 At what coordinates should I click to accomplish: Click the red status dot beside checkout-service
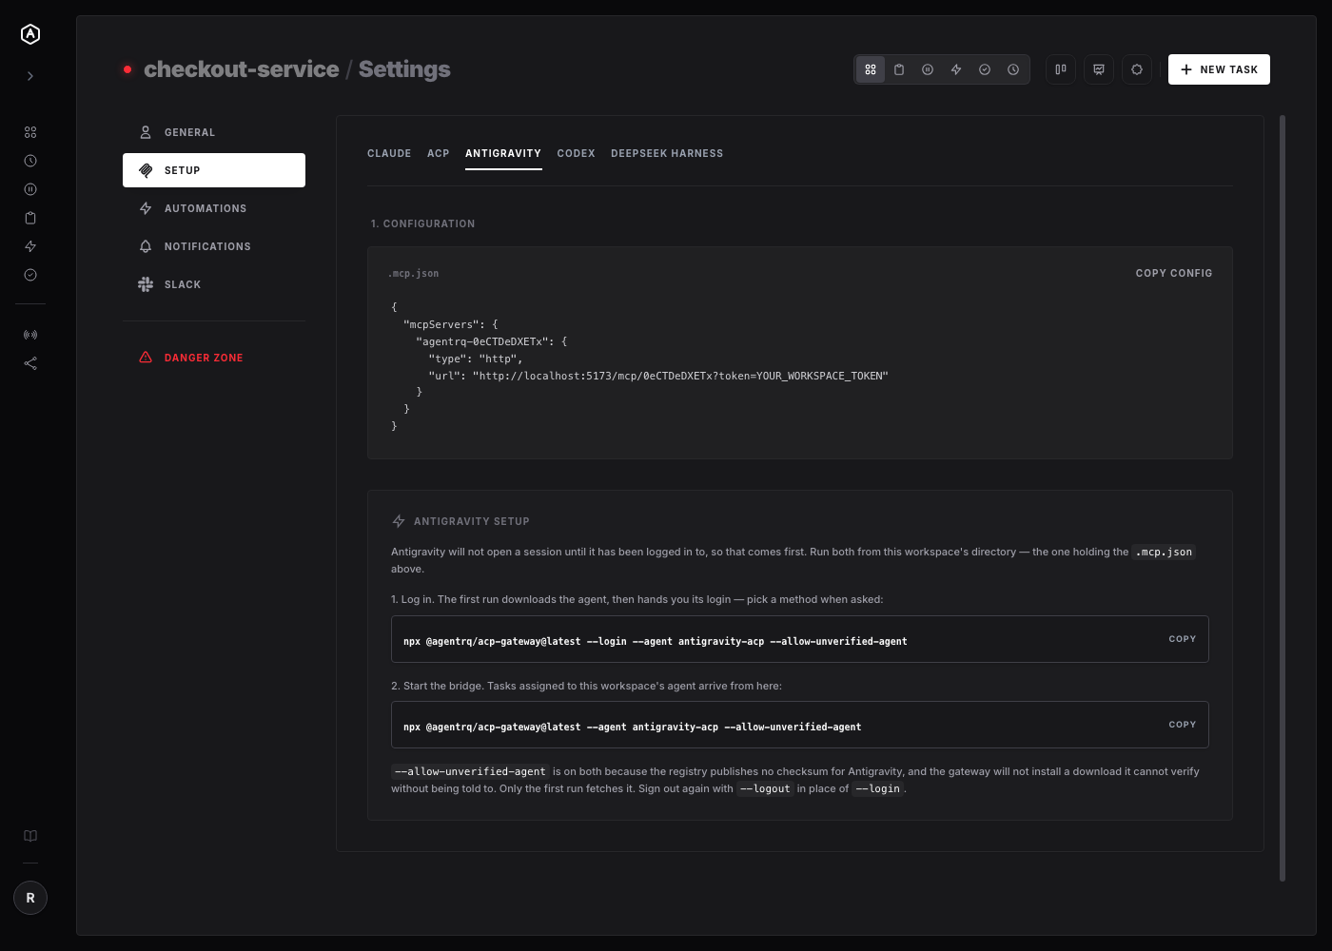pos(127,69)
